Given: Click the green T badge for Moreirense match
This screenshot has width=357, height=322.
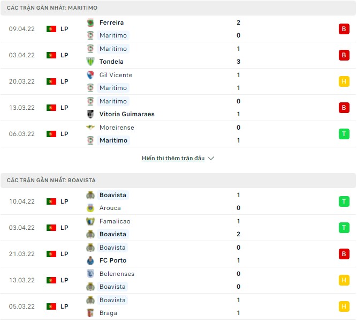Looking at the screenshot, I should [x=344, y=134].
